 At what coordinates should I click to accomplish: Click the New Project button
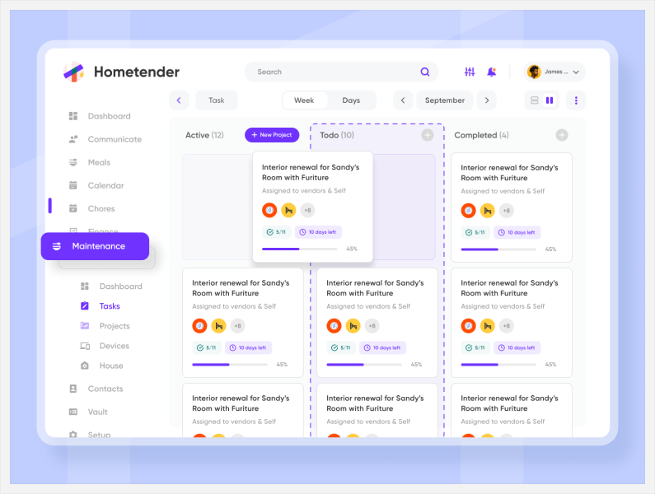(x=272, y=135)
